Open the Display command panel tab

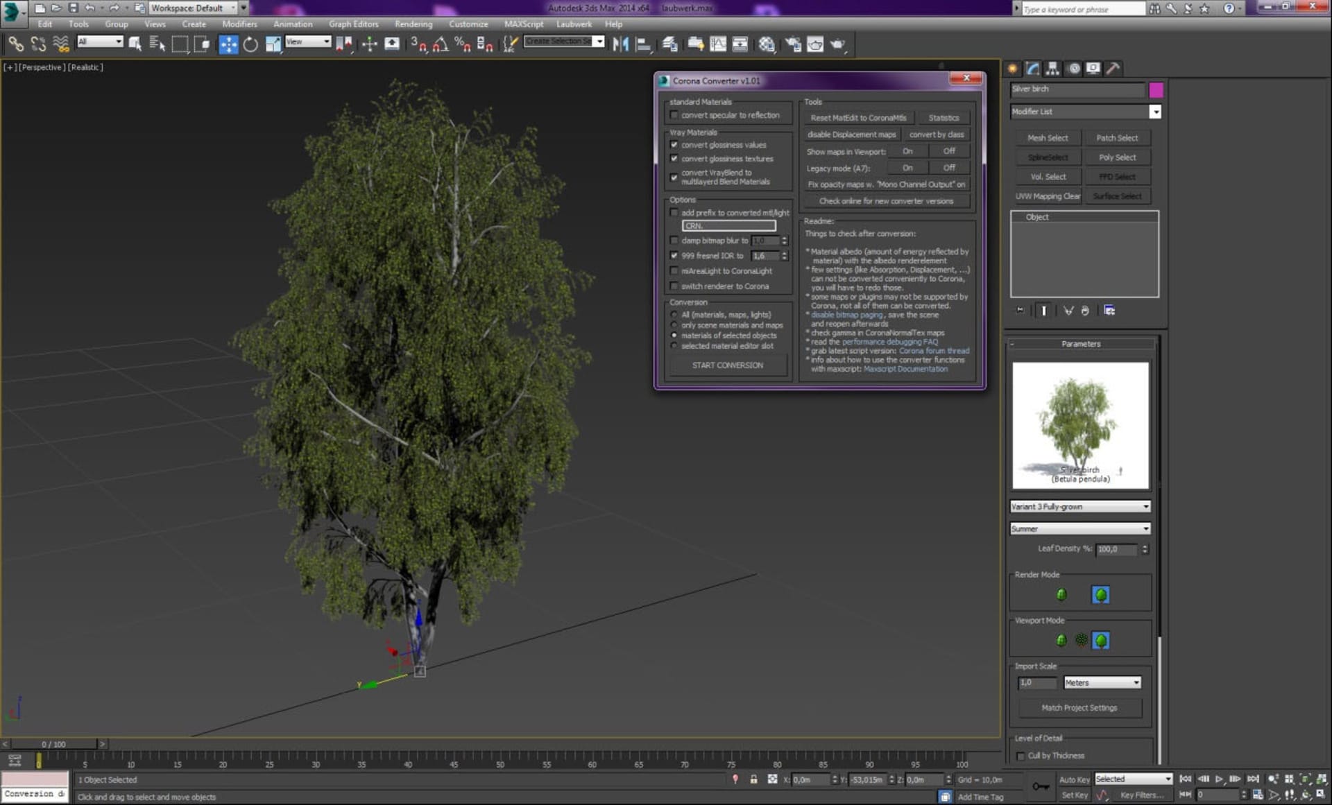tap(1093, 68)
